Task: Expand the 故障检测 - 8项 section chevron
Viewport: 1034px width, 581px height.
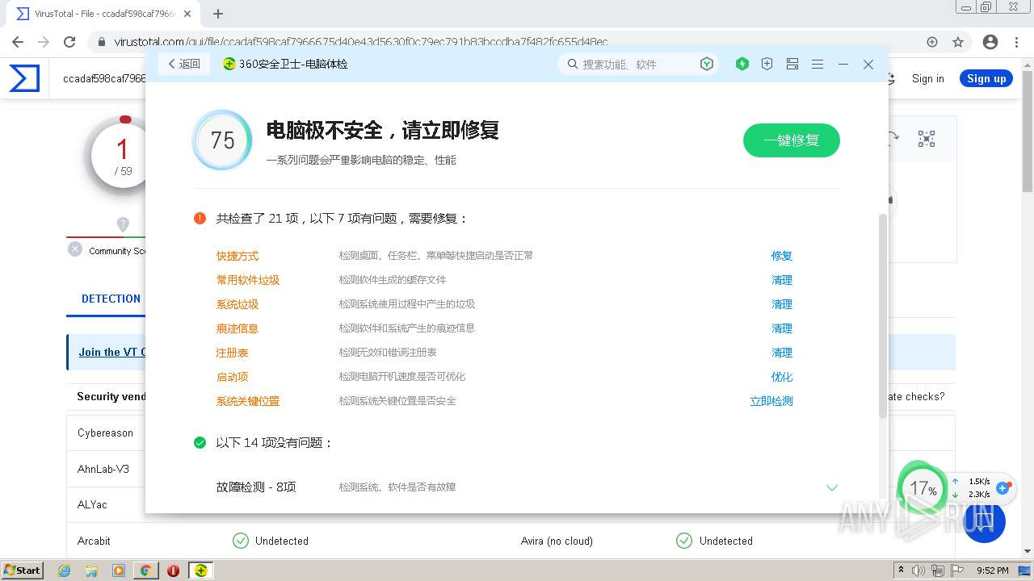Action: pyautogui.click(x=832, y=487)
